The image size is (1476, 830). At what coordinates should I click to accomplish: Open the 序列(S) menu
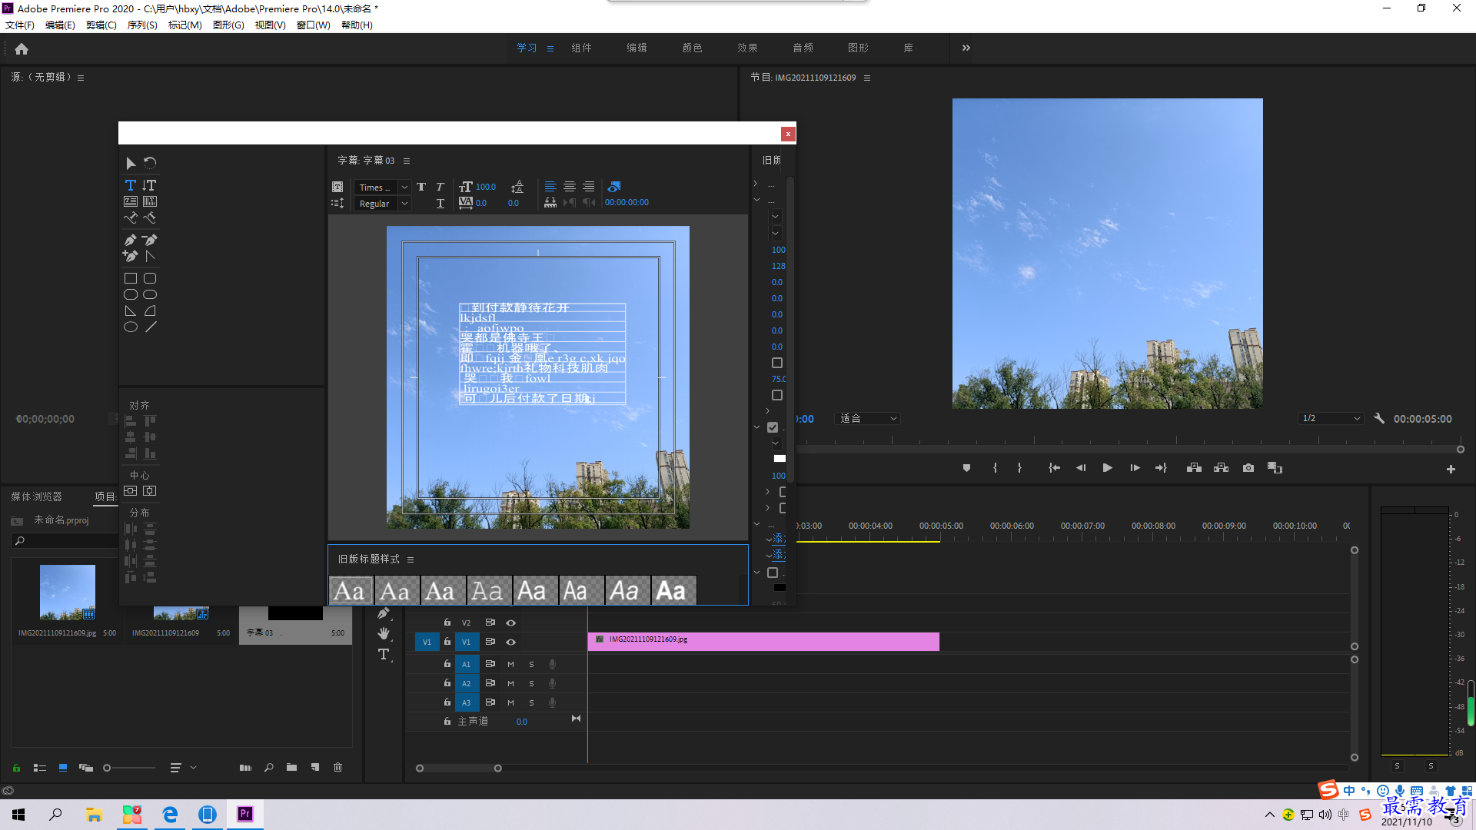coord(142,25)
